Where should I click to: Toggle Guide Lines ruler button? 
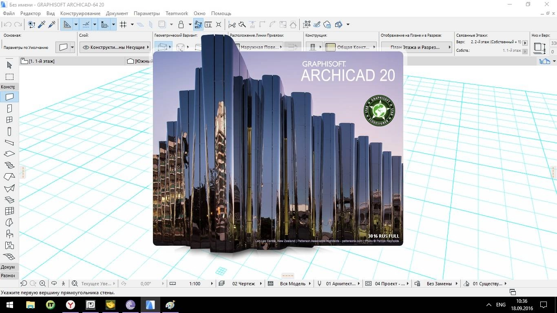tap(67, 24)
